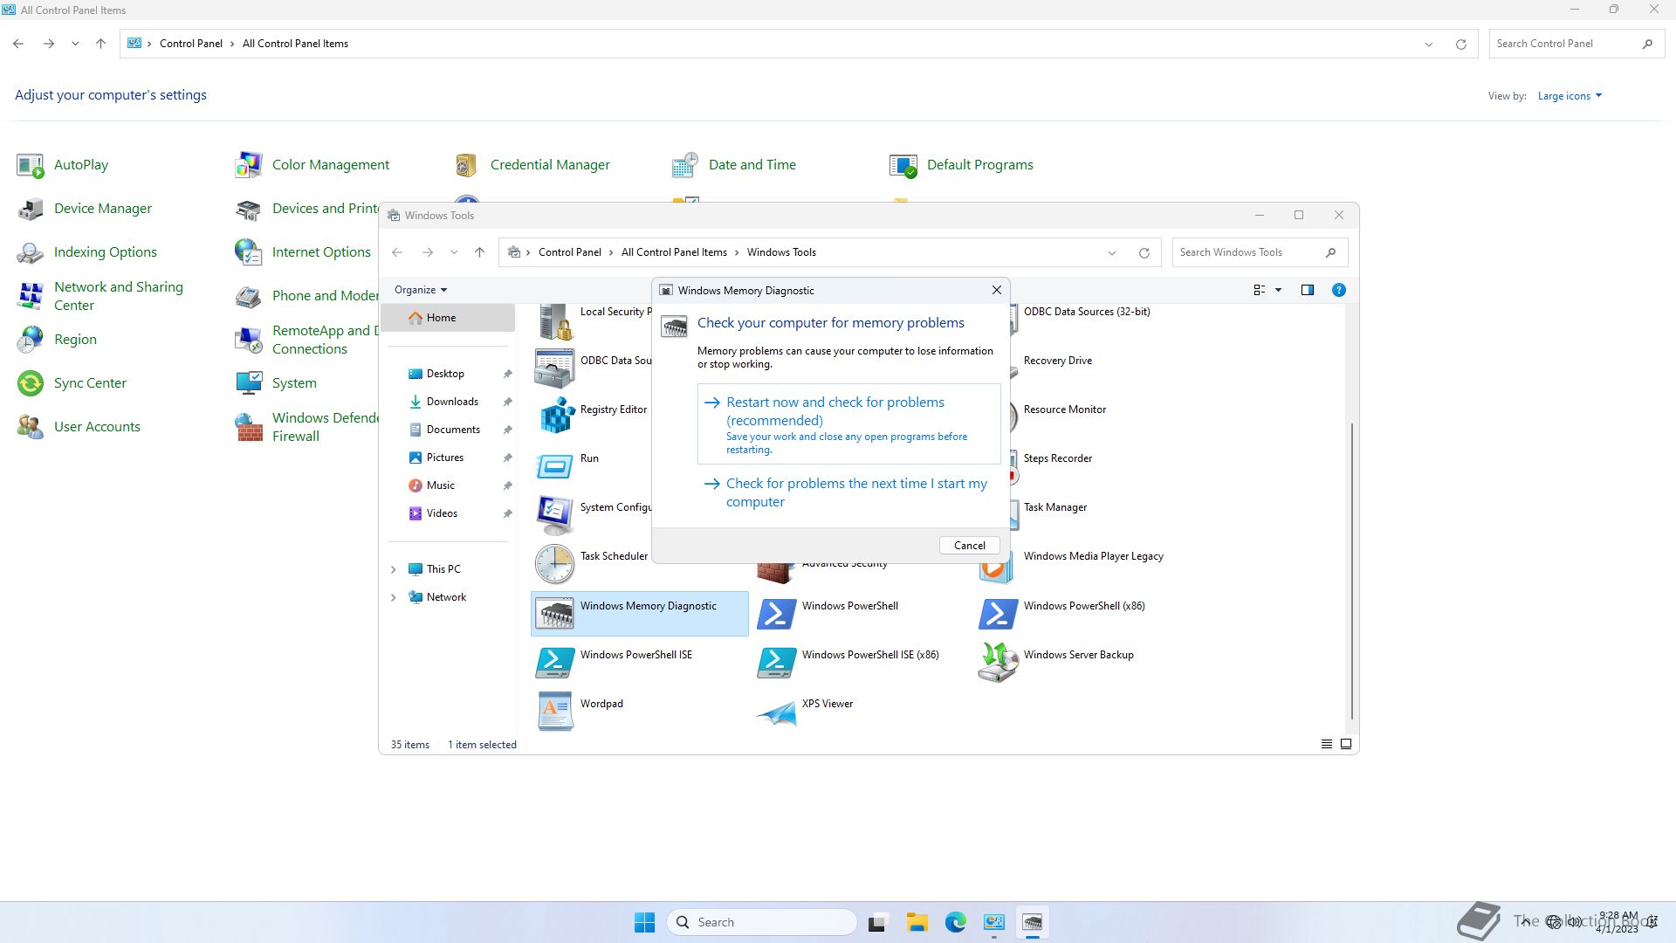This screenshot has height=943, width=1676.
Task: Expand This PC in navigation pane
Action: click(x=393, y=569)
